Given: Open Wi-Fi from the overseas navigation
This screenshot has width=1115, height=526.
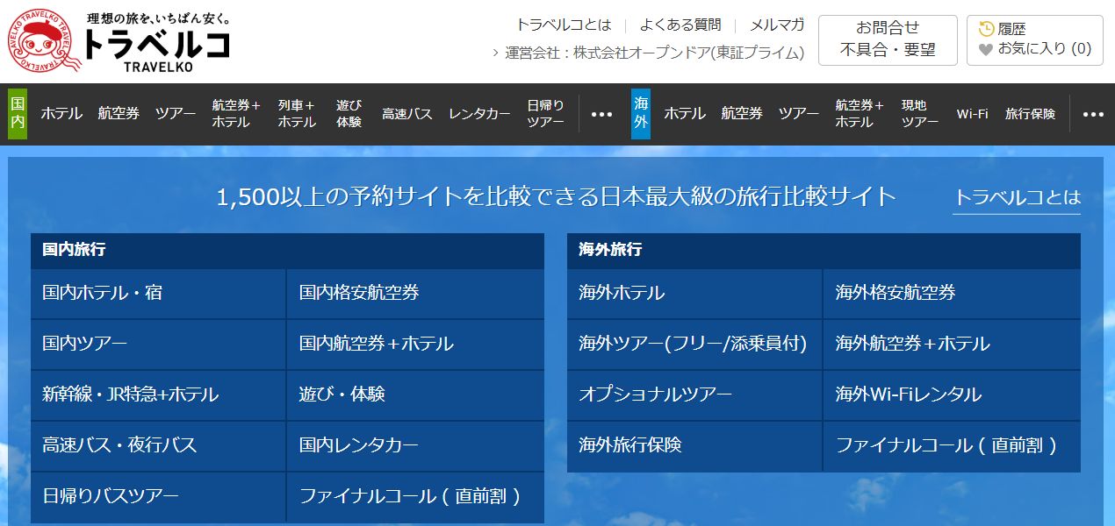Looking at the screenshot, I should pos(971,113).
